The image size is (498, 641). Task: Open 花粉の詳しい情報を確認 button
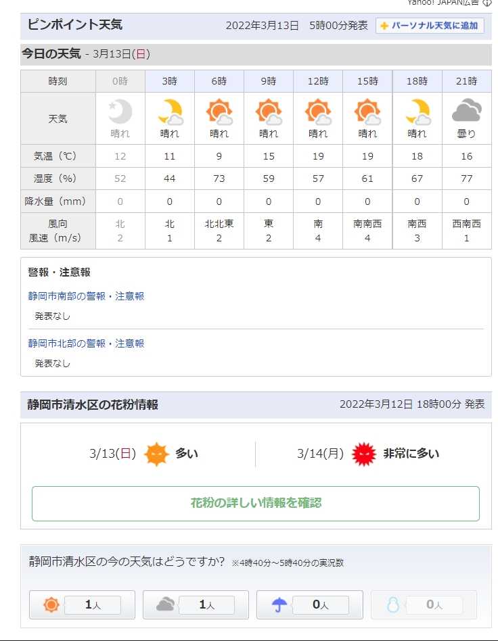point(256,503)
